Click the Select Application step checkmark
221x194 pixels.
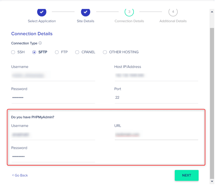[x=42, y=12]
